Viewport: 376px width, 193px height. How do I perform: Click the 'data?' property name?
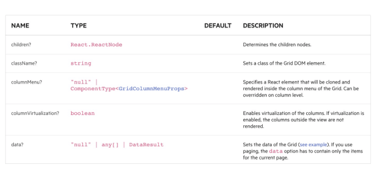(x=17, y=145)
